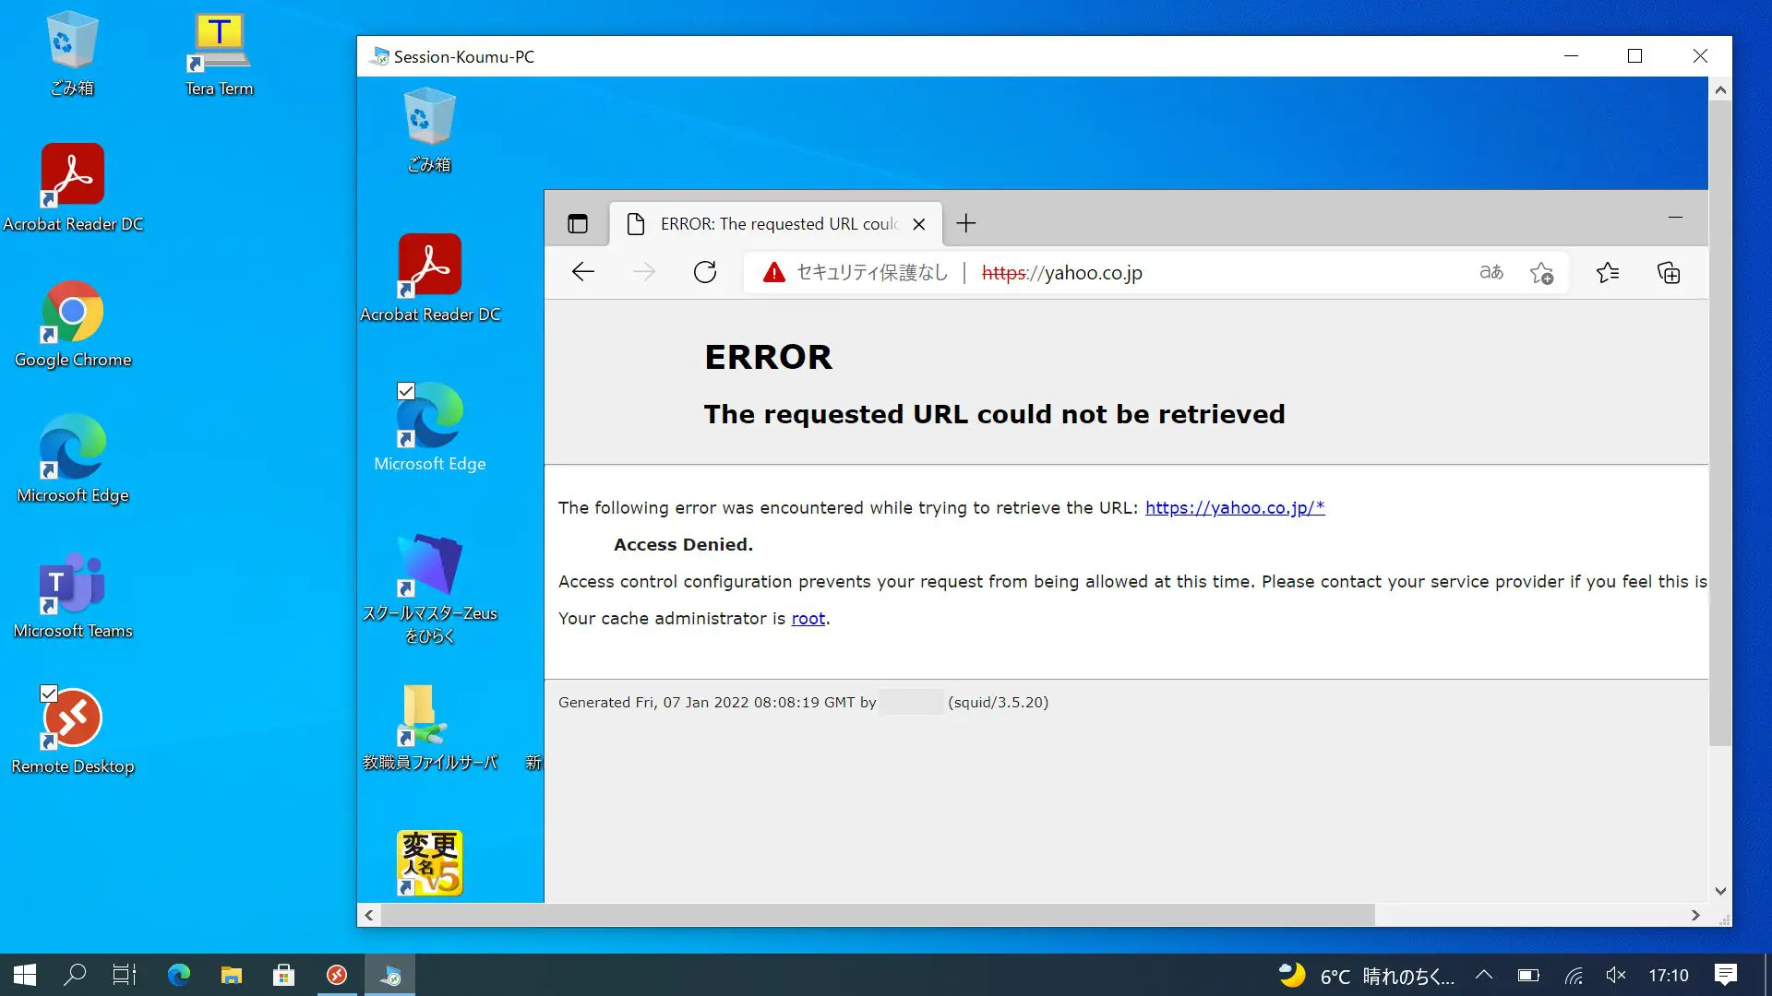Image resolution: width=1772 pixels, height=996 pixels.
Task: Toggle checkbox on remote Microsoft Edge icon
Action: [406, 391]
